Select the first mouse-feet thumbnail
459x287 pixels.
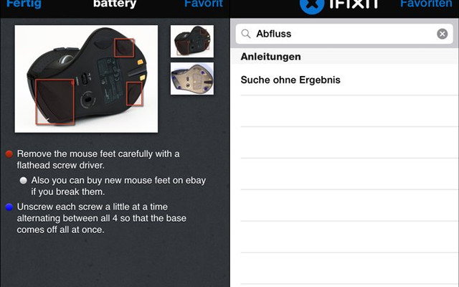coord(192,42)
